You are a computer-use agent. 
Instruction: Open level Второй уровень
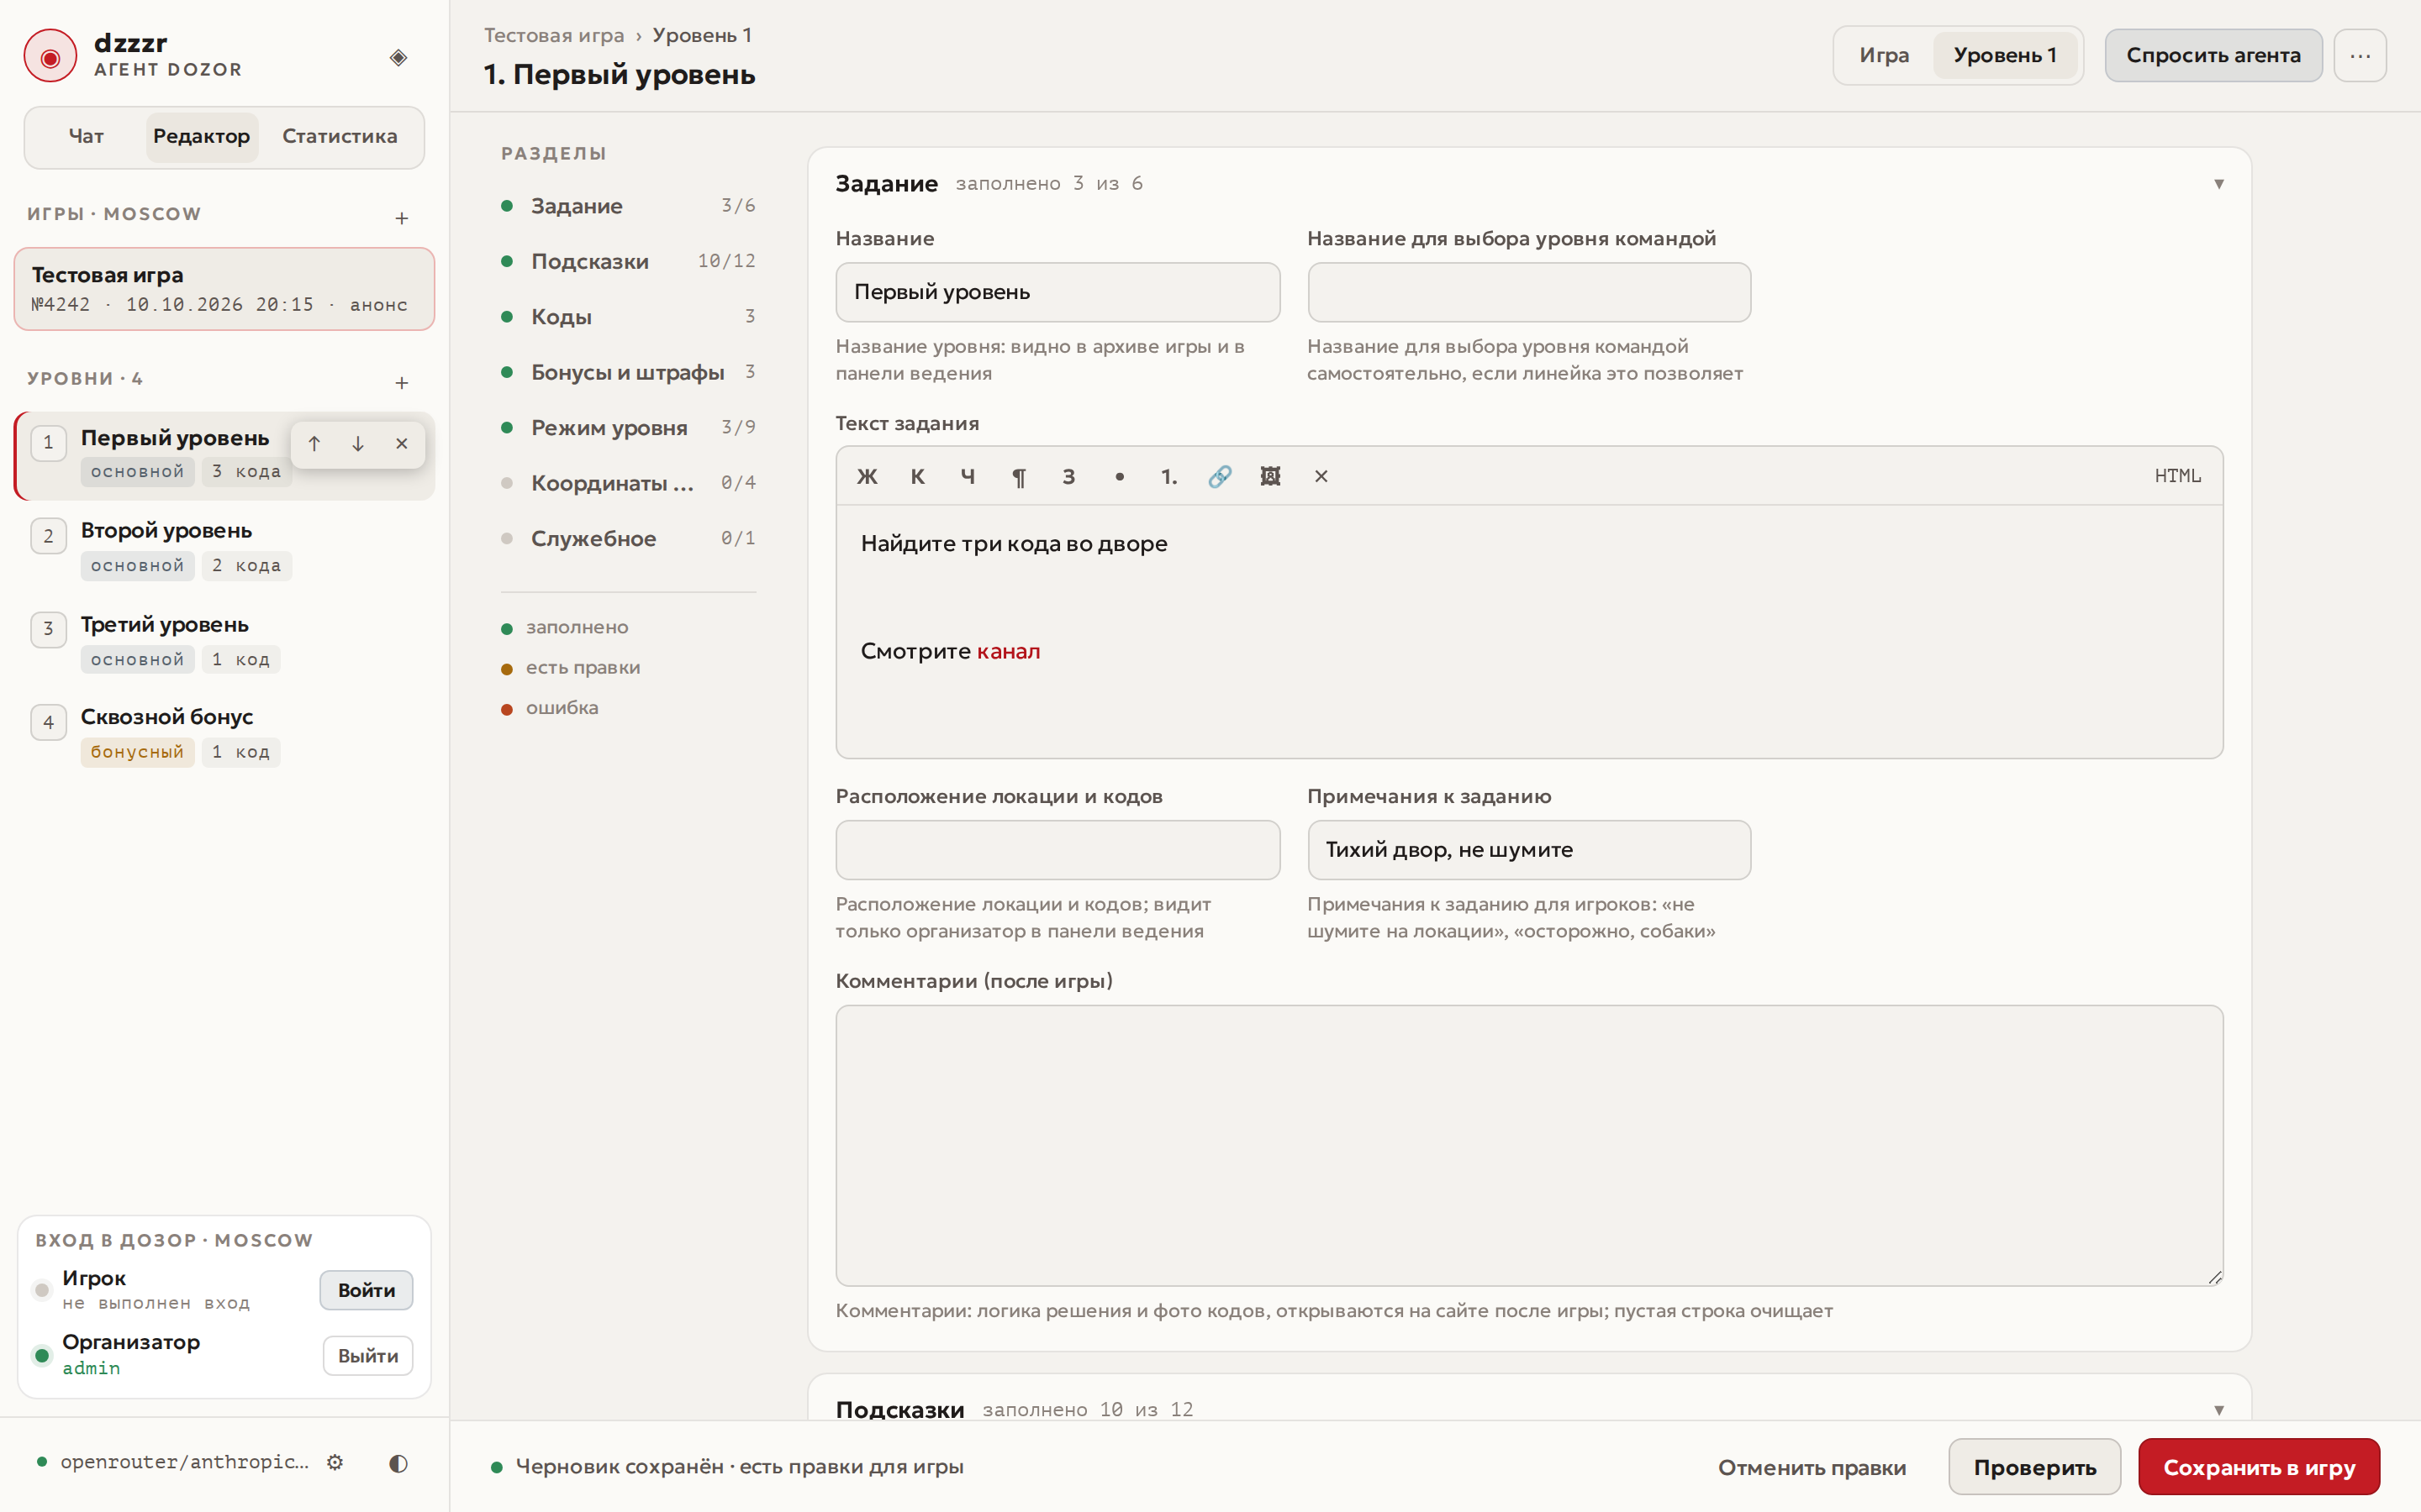point(224,548)
